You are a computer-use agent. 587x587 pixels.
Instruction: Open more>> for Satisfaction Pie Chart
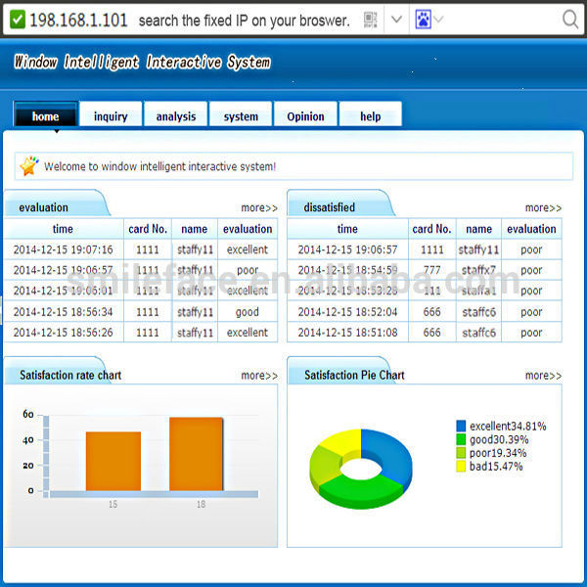pos(543,376)
